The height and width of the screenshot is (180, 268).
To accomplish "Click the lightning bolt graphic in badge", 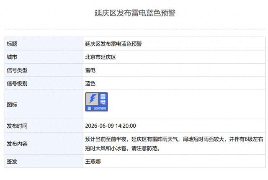I will click(92, 99).
